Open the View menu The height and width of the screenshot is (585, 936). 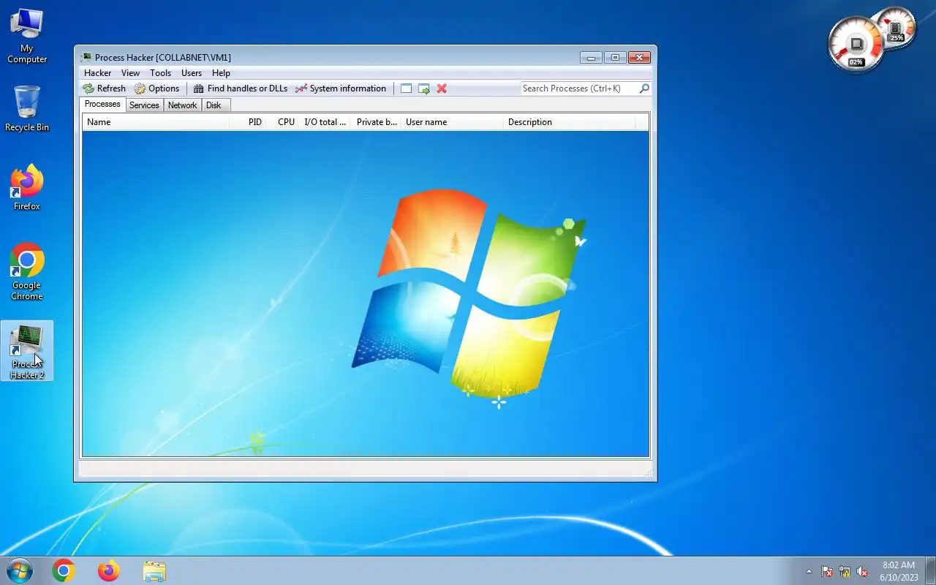(130, 73)
